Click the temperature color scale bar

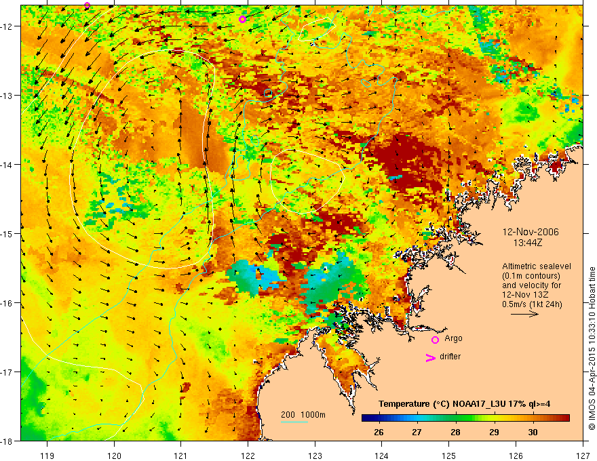click(x=465, y=418)
